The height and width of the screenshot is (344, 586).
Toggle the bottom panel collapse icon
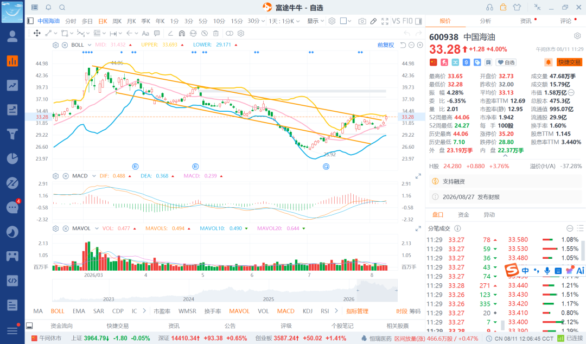(x=29, y=326)
